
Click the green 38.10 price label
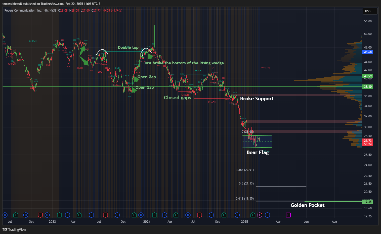click(367, 87)
